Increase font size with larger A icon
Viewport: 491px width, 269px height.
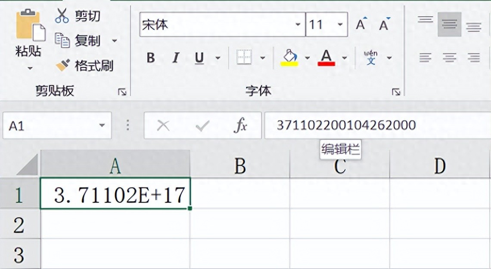coord(361,24)
